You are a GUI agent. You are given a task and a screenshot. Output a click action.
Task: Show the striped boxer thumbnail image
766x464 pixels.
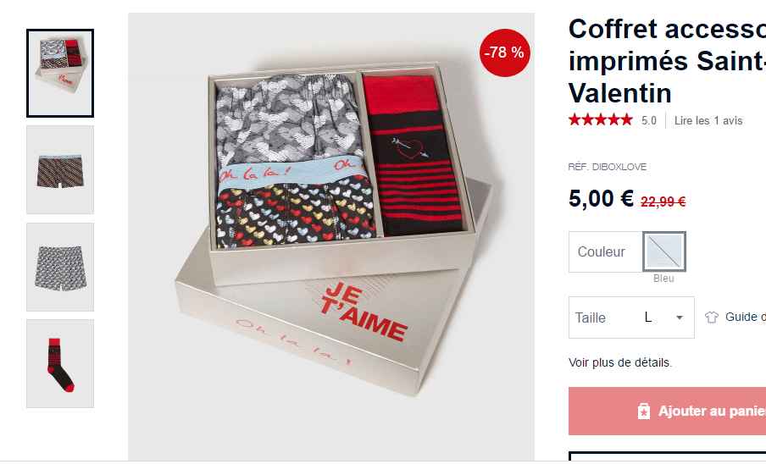(x=60, y=169)
